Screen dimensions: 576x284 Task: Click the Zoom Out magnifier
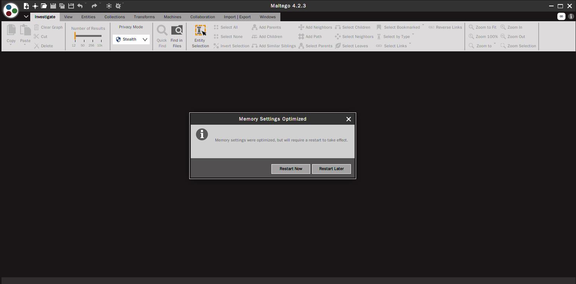[503, 36]
